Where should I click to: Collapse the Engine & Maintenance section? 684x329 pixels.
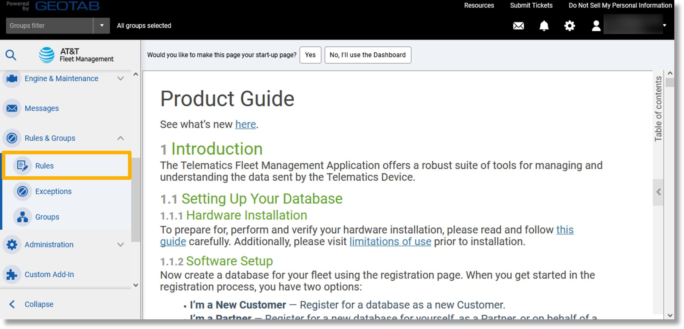coord(121,79)
